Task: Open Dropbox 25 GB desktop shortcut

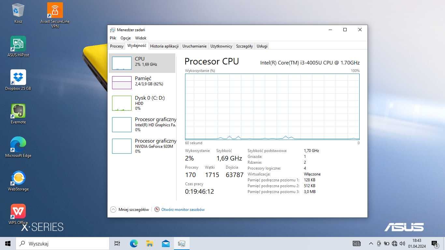Action: 18,80
